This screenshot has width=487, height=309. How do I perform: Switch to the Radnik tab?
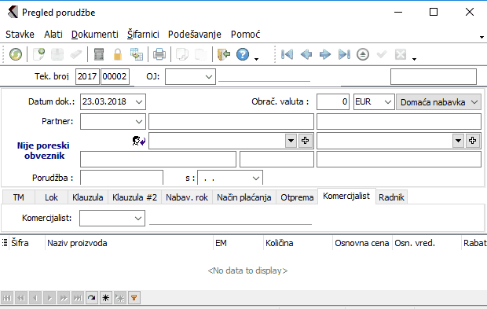[x=391, y=197]
